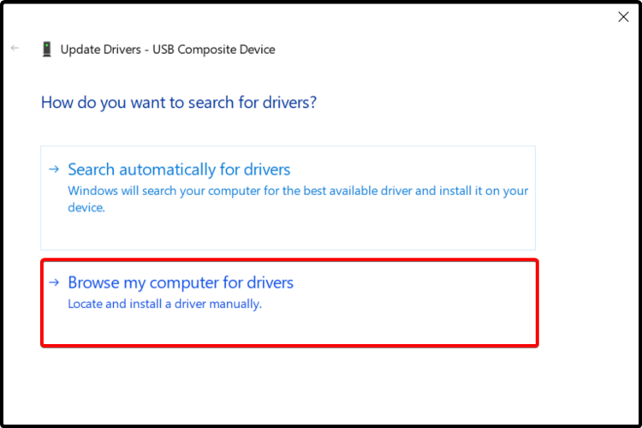The image size is (642, 428).
Task: Click "Locate and install a driver manually." text
Action: point(164,303)
